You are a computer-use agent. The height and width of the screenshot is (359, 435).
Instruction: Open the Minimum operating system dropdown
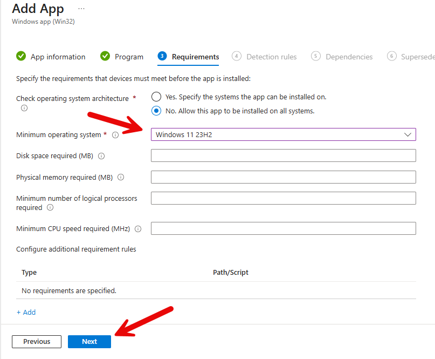pos(283,134)
